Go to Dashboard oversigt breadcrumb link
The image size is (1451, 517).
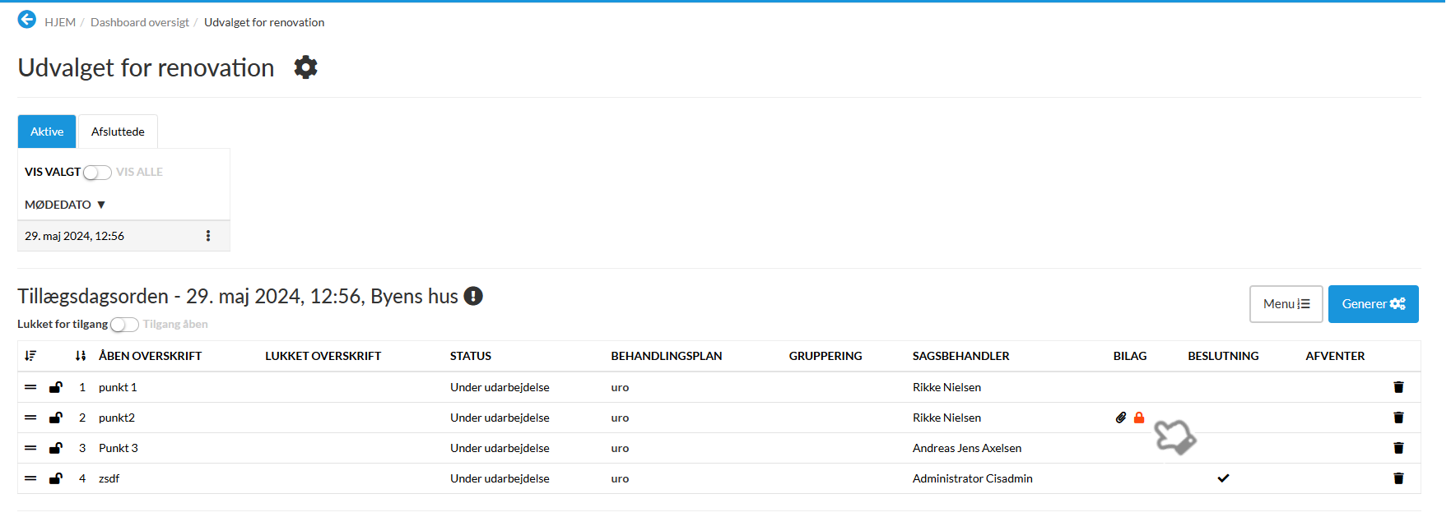tap(140, 22)
